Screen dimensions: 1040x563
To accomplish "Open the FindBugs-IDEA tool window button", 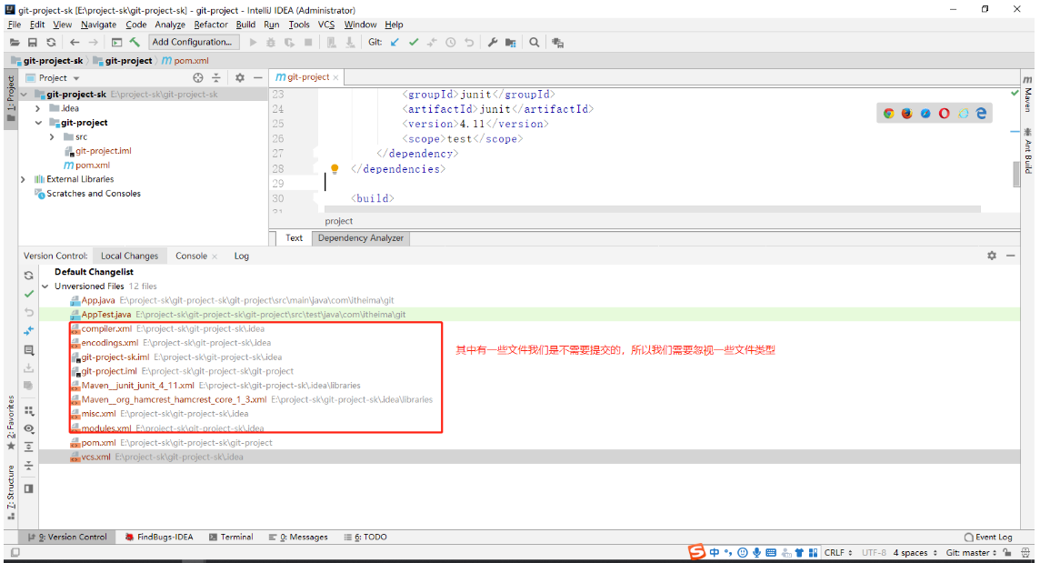I will [x=159, y=537].
